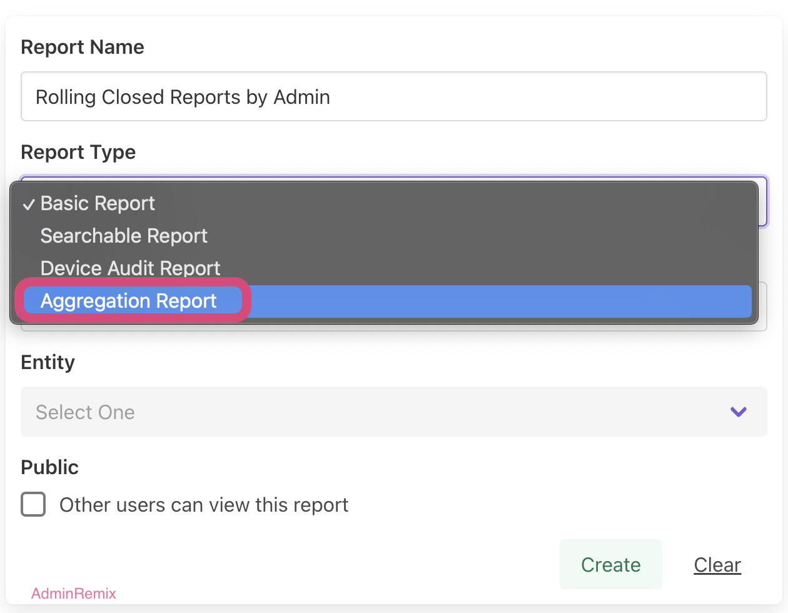Click the 'Report Name' field label

[x=83, y=48]
